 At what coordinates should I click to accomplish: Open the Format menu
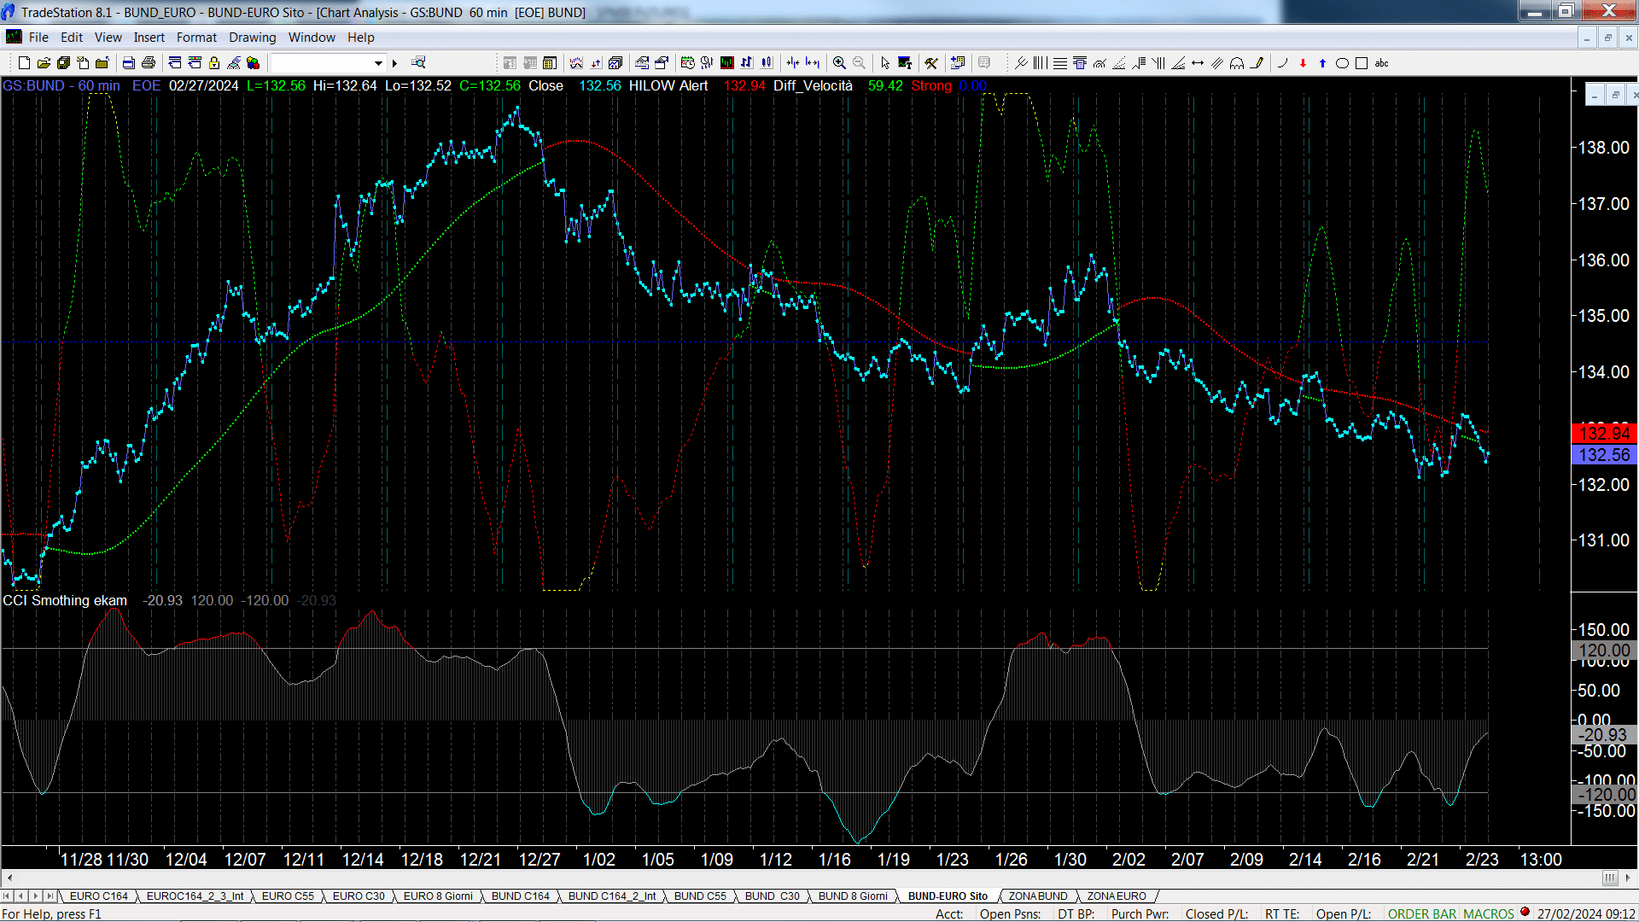click(196, 38)
